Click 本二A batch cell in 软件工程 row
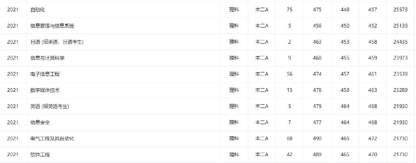Screen dimensions: 416x163 [262, 155]
